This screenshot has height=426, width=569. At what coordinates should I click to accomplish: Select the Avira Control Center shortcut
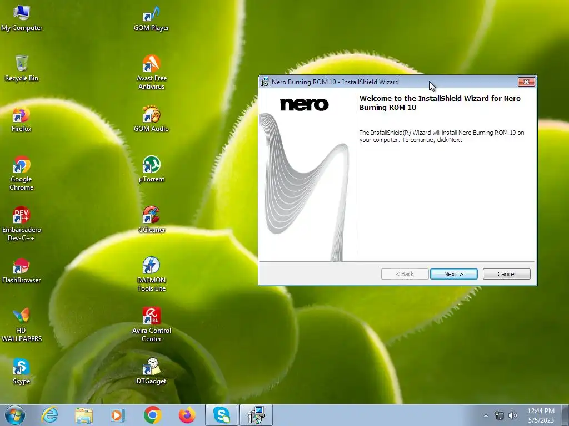click(x=151, y=325)
